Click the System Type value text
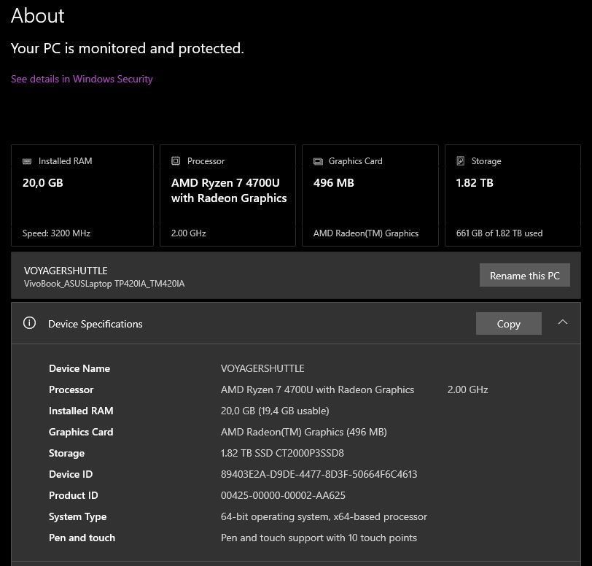 click(x=324, y=516)
